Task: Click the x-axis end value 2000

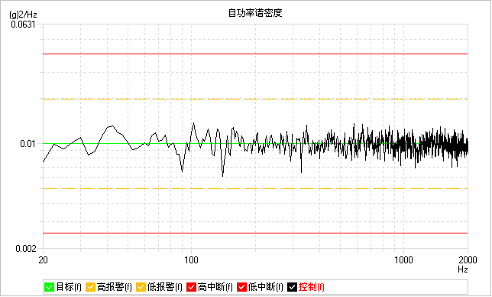Action: (x=468, y=260)
